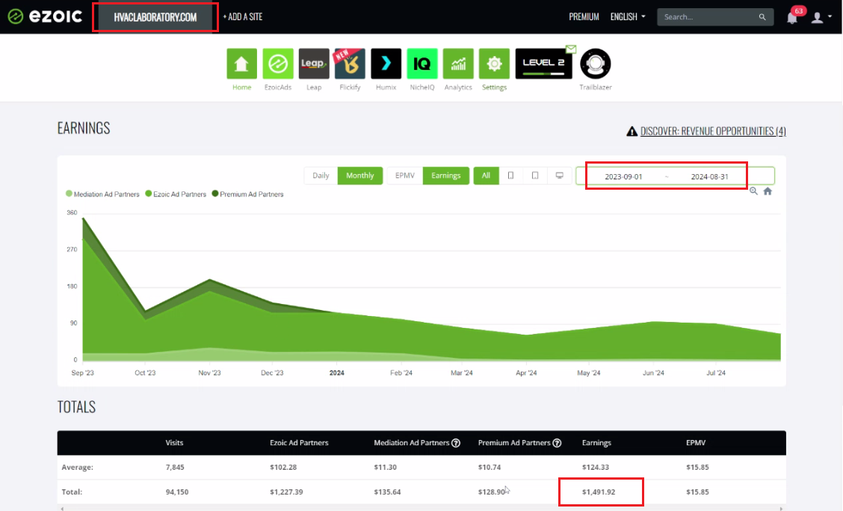Image resolution: width=843 pixels, height=511 pixels.
Task: Show Earnings in the chart
Action: point(445,176)
